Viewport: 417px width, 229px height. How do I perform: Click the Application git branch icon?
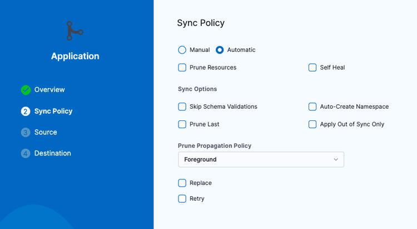click(x=75, y=31)
